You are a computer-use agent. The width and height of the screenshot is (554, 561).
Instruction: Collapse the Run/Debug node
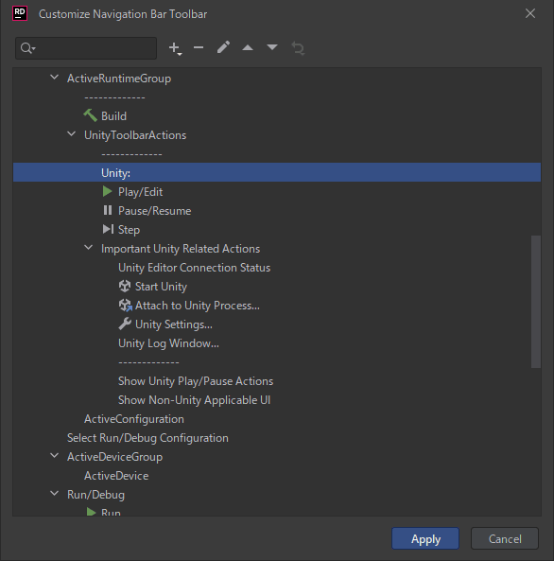55,494
